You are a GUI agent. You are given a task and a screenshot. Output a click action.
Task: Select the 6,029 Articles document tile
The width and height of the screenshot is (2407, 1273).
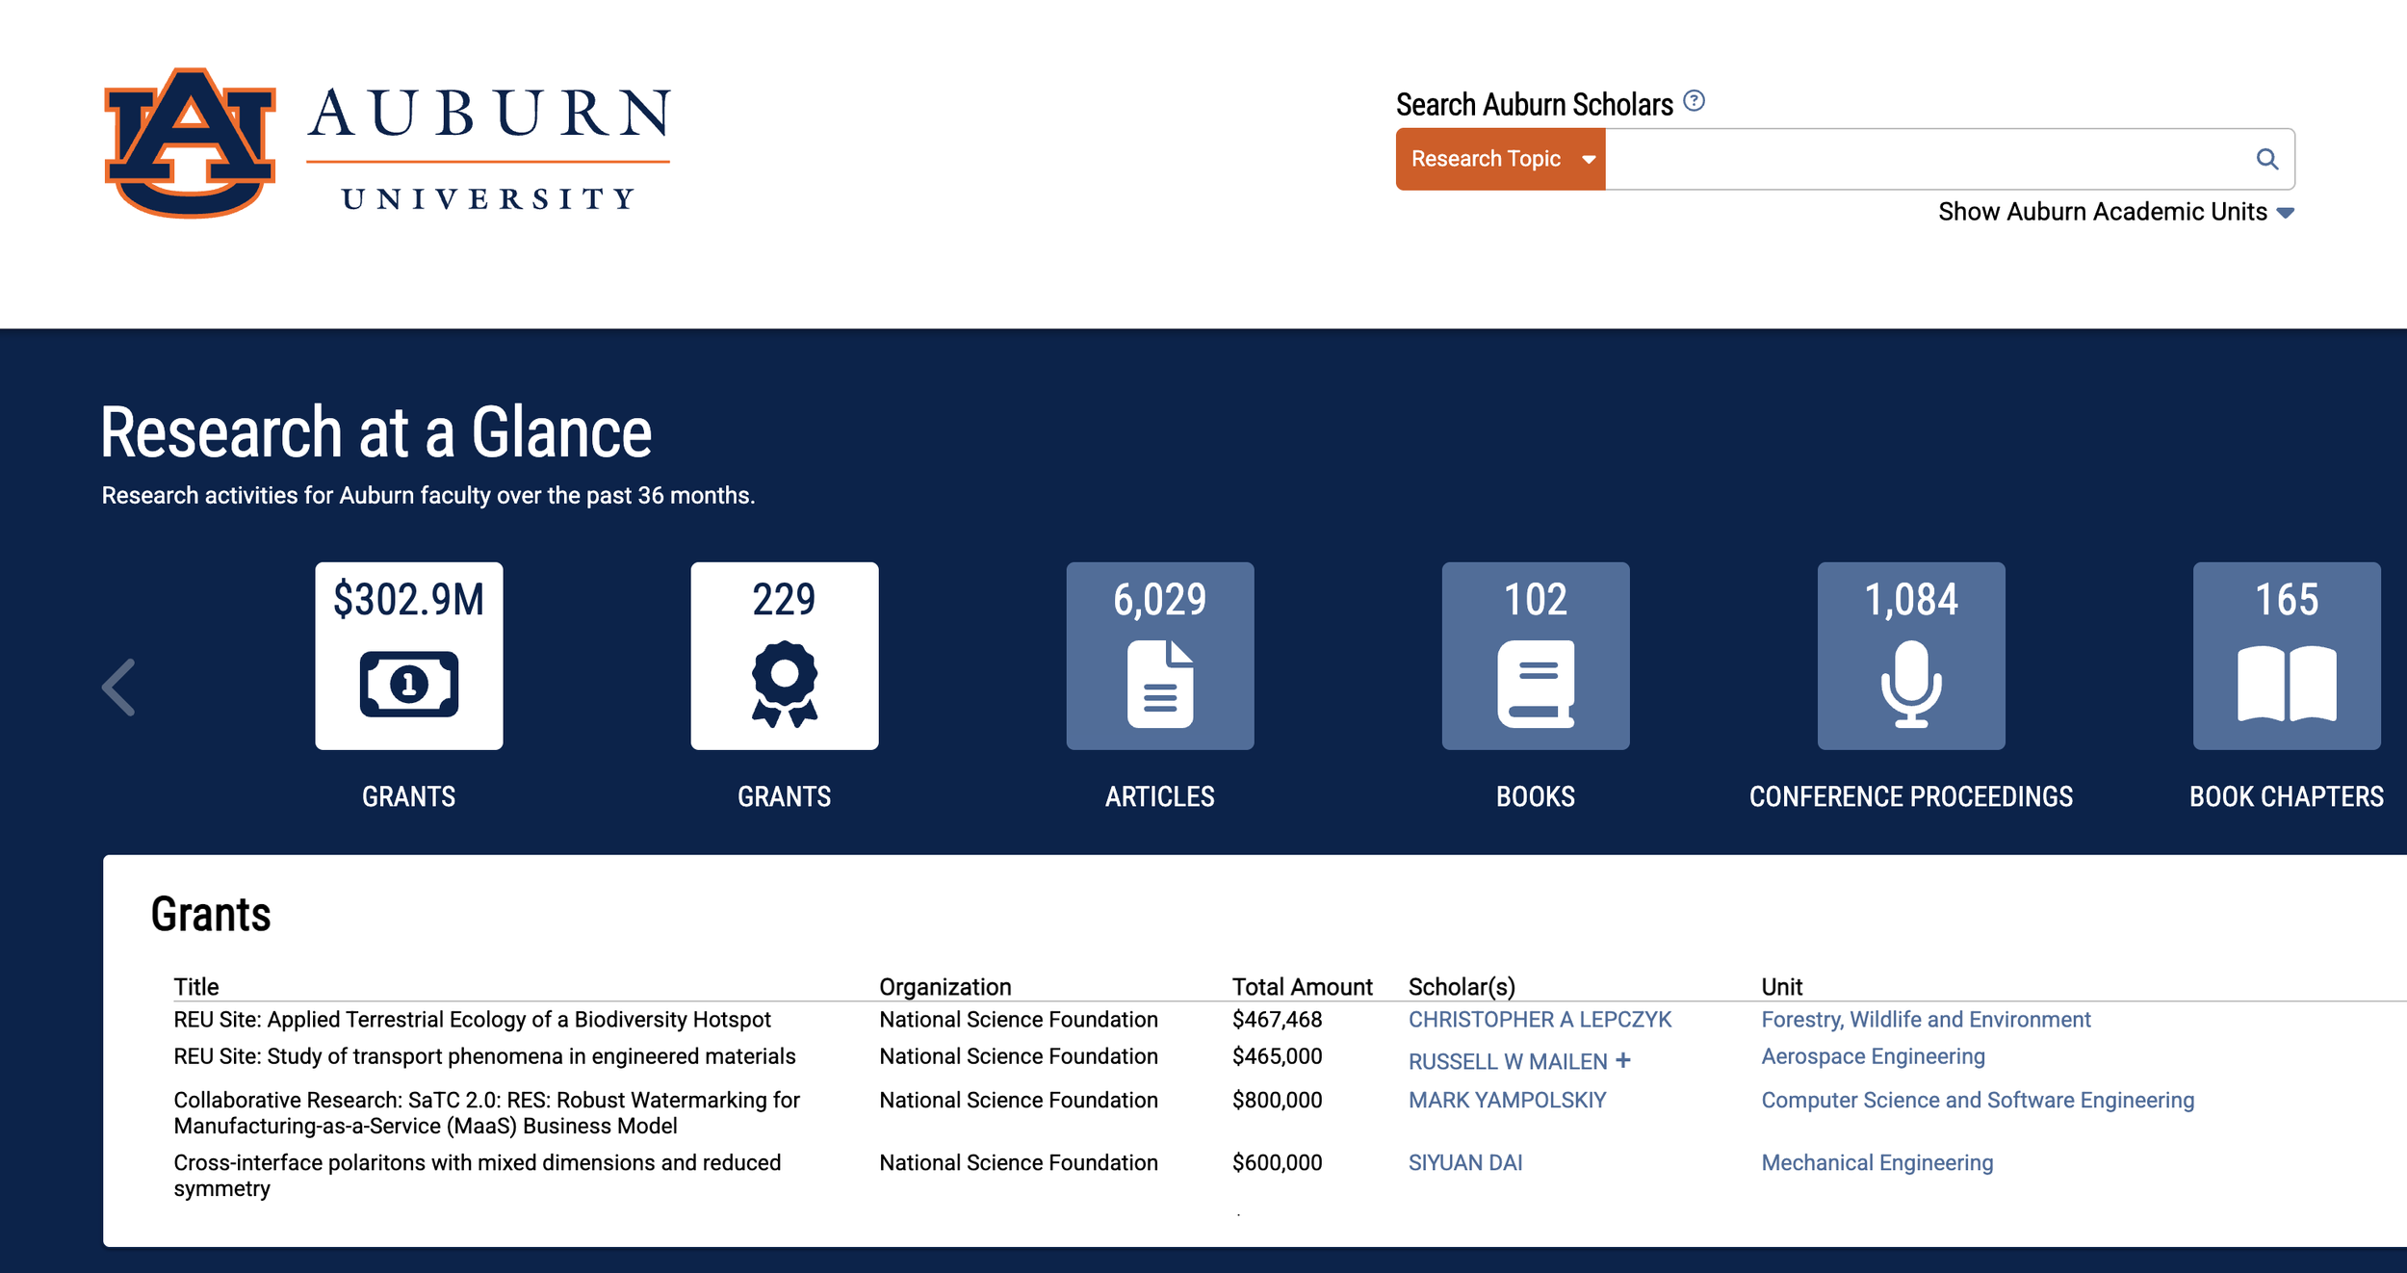(x=1160, y=656)
